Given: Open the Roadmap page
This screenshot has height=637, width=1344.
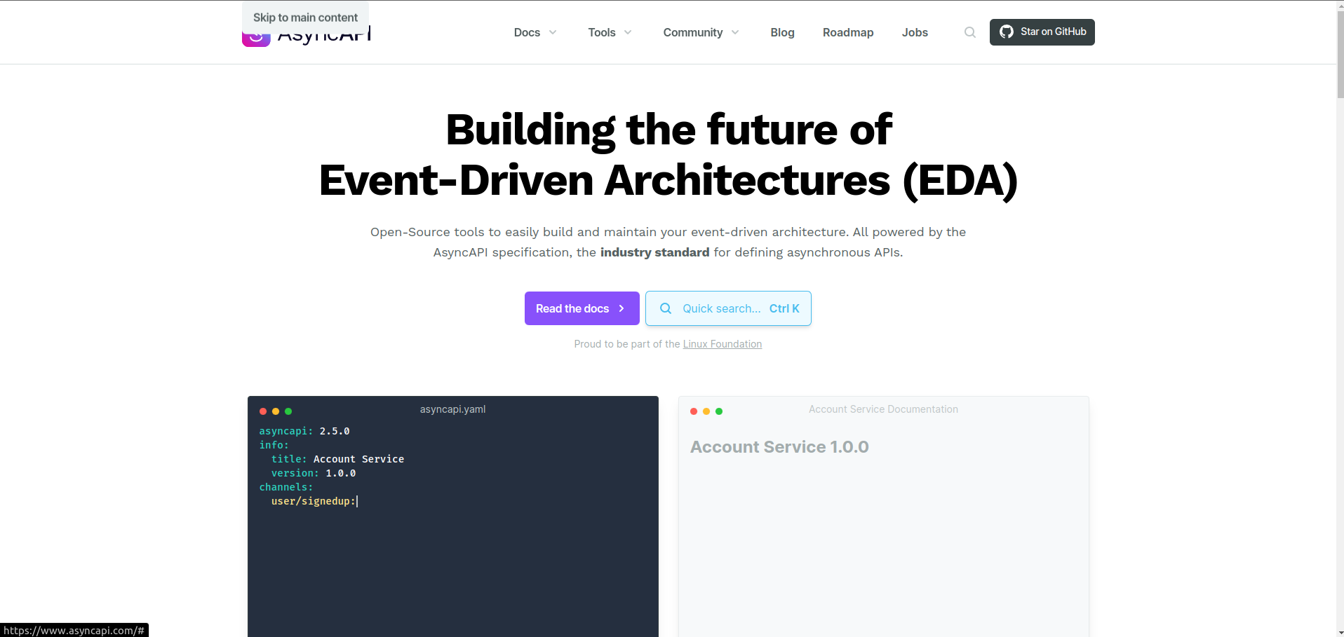Looking at the screenshot, I should [848, 32].
